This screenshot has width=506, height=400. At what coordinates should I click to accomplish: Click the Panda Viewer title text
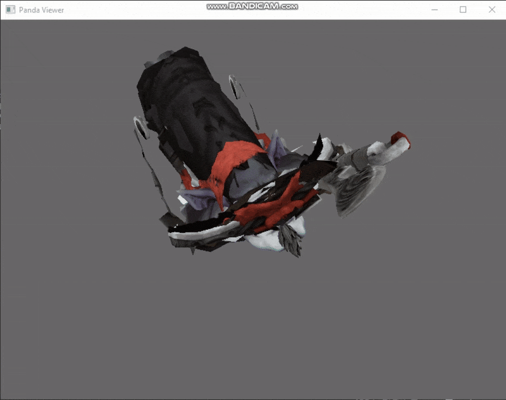click(x=41, y=10)
